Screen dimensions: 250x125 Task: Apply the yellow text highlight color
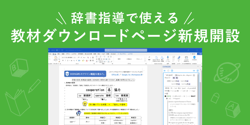click(83, 61)
